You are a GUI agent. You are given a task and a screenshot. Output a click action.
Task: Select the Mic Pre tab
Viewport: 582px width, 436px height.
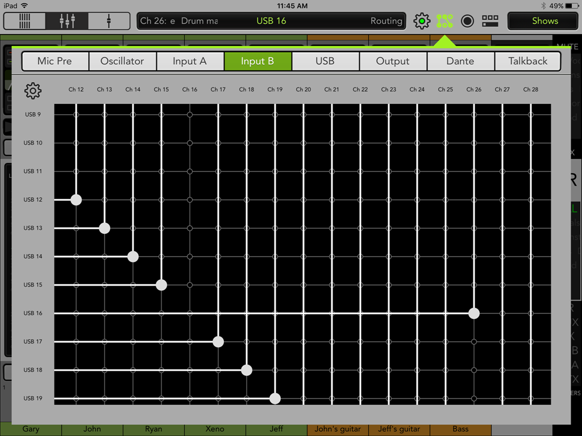(55, 61)
